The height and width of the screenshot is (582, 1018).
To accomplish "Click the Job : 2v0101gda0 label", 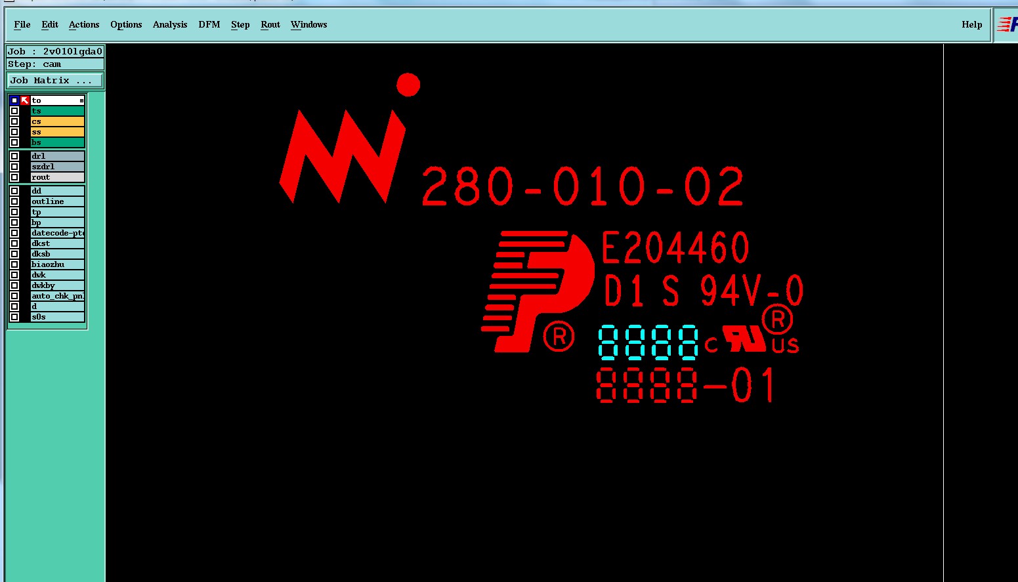I will click(x=55, y=51).
